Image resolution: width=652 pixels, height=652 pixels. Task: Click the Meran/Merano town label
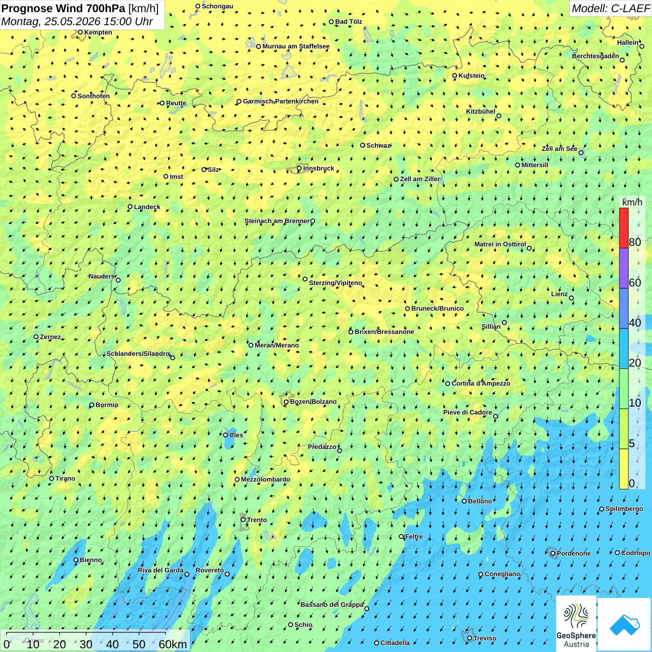pyautogui.click(x=277, y=345)
